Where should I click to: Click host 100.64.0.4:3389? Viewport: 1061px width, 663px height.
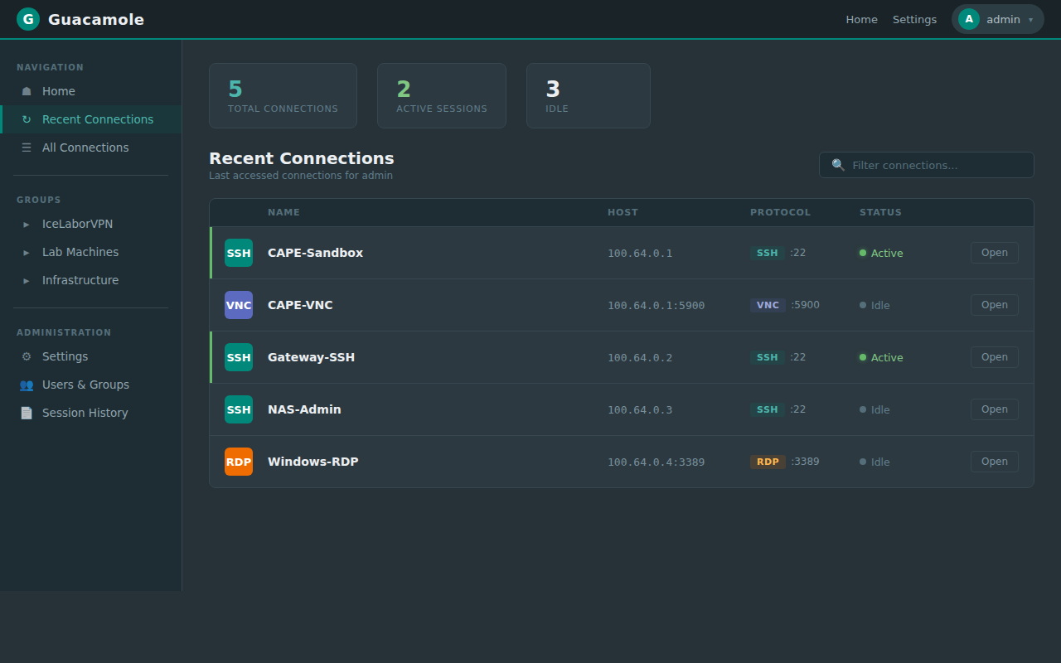pyautogui.click(x=656, y=462)
